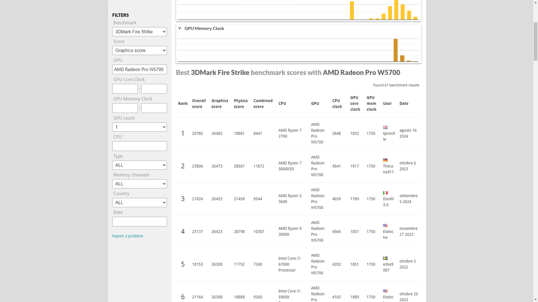Click the Found 61 benchmark results text
The height and width of the screenshot is (302, 538).
point(396,85)
